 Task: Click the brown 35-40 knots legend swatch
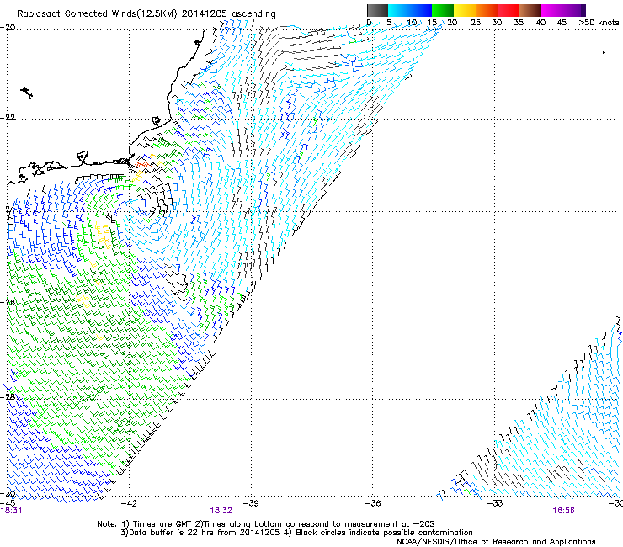click(530, 10)
